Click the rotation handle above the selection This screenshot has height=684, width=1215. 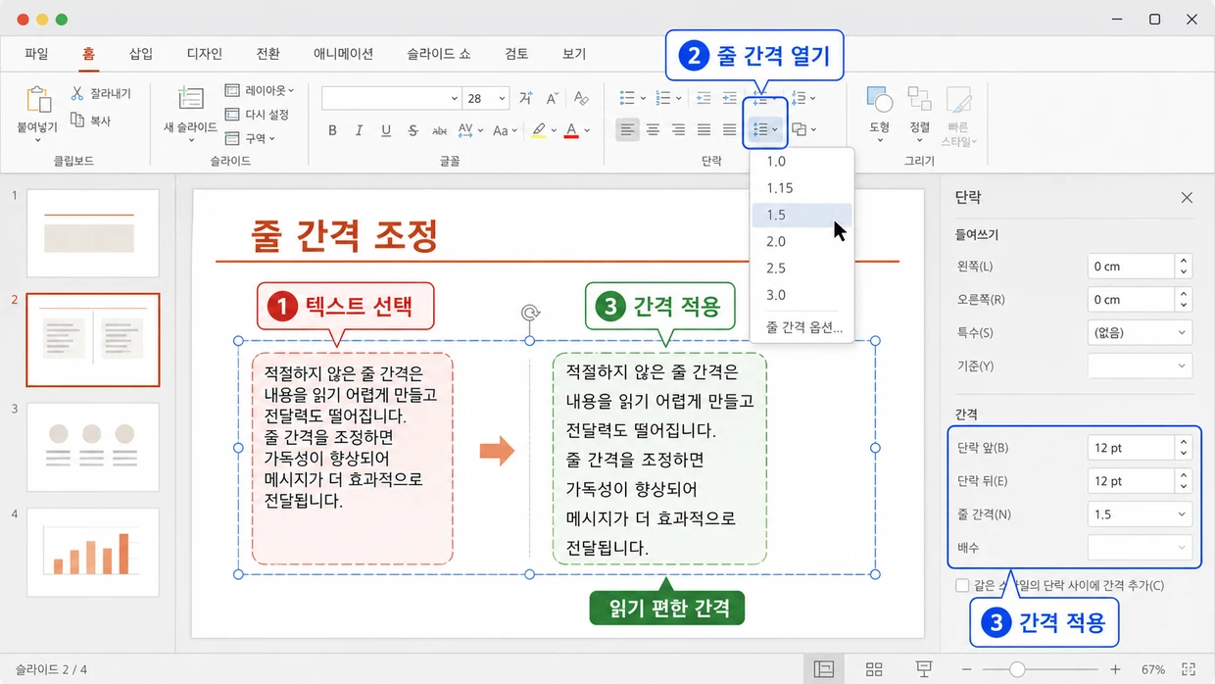[530, 313]
